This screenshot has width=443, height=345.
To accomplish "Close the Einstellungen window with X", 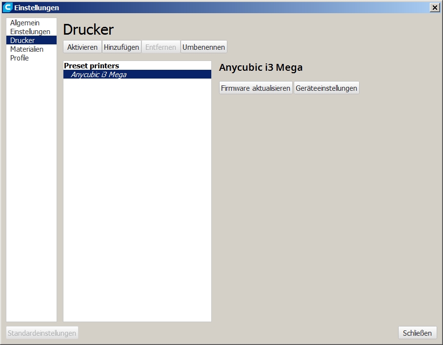I will coord(434,7).
